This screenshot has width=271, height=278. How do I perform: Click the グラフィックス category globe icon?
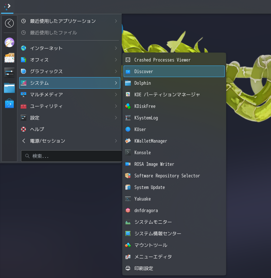pos(23,71)
